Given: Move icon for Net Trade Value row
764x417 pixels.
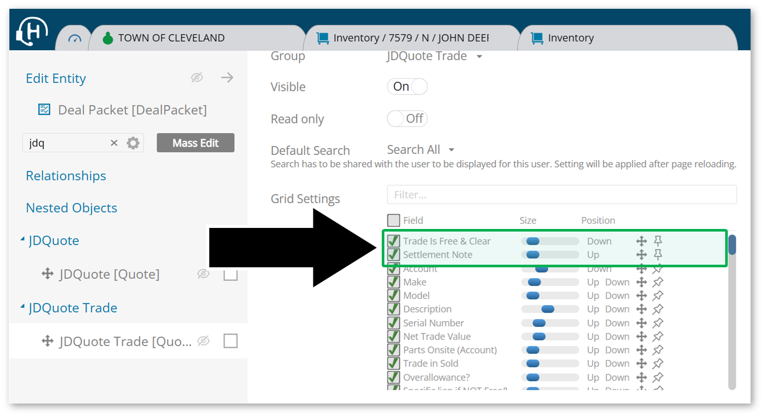Looking at the screenshot, I should (641, 336).
